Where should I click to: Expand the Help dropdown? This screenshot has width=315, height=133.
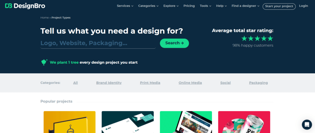tap(221, 6)
